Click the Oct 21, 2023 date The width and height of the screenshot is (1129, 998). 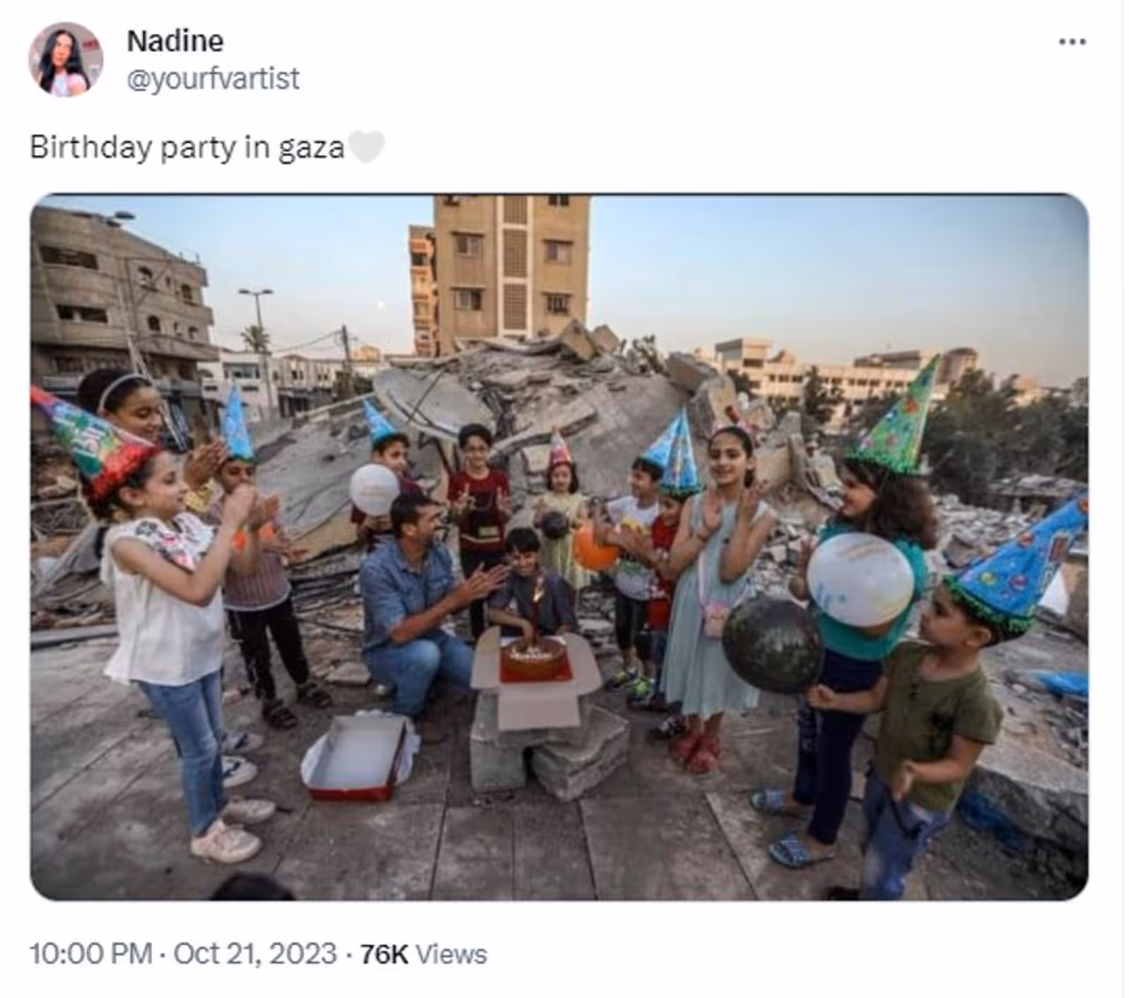[255, 954]
